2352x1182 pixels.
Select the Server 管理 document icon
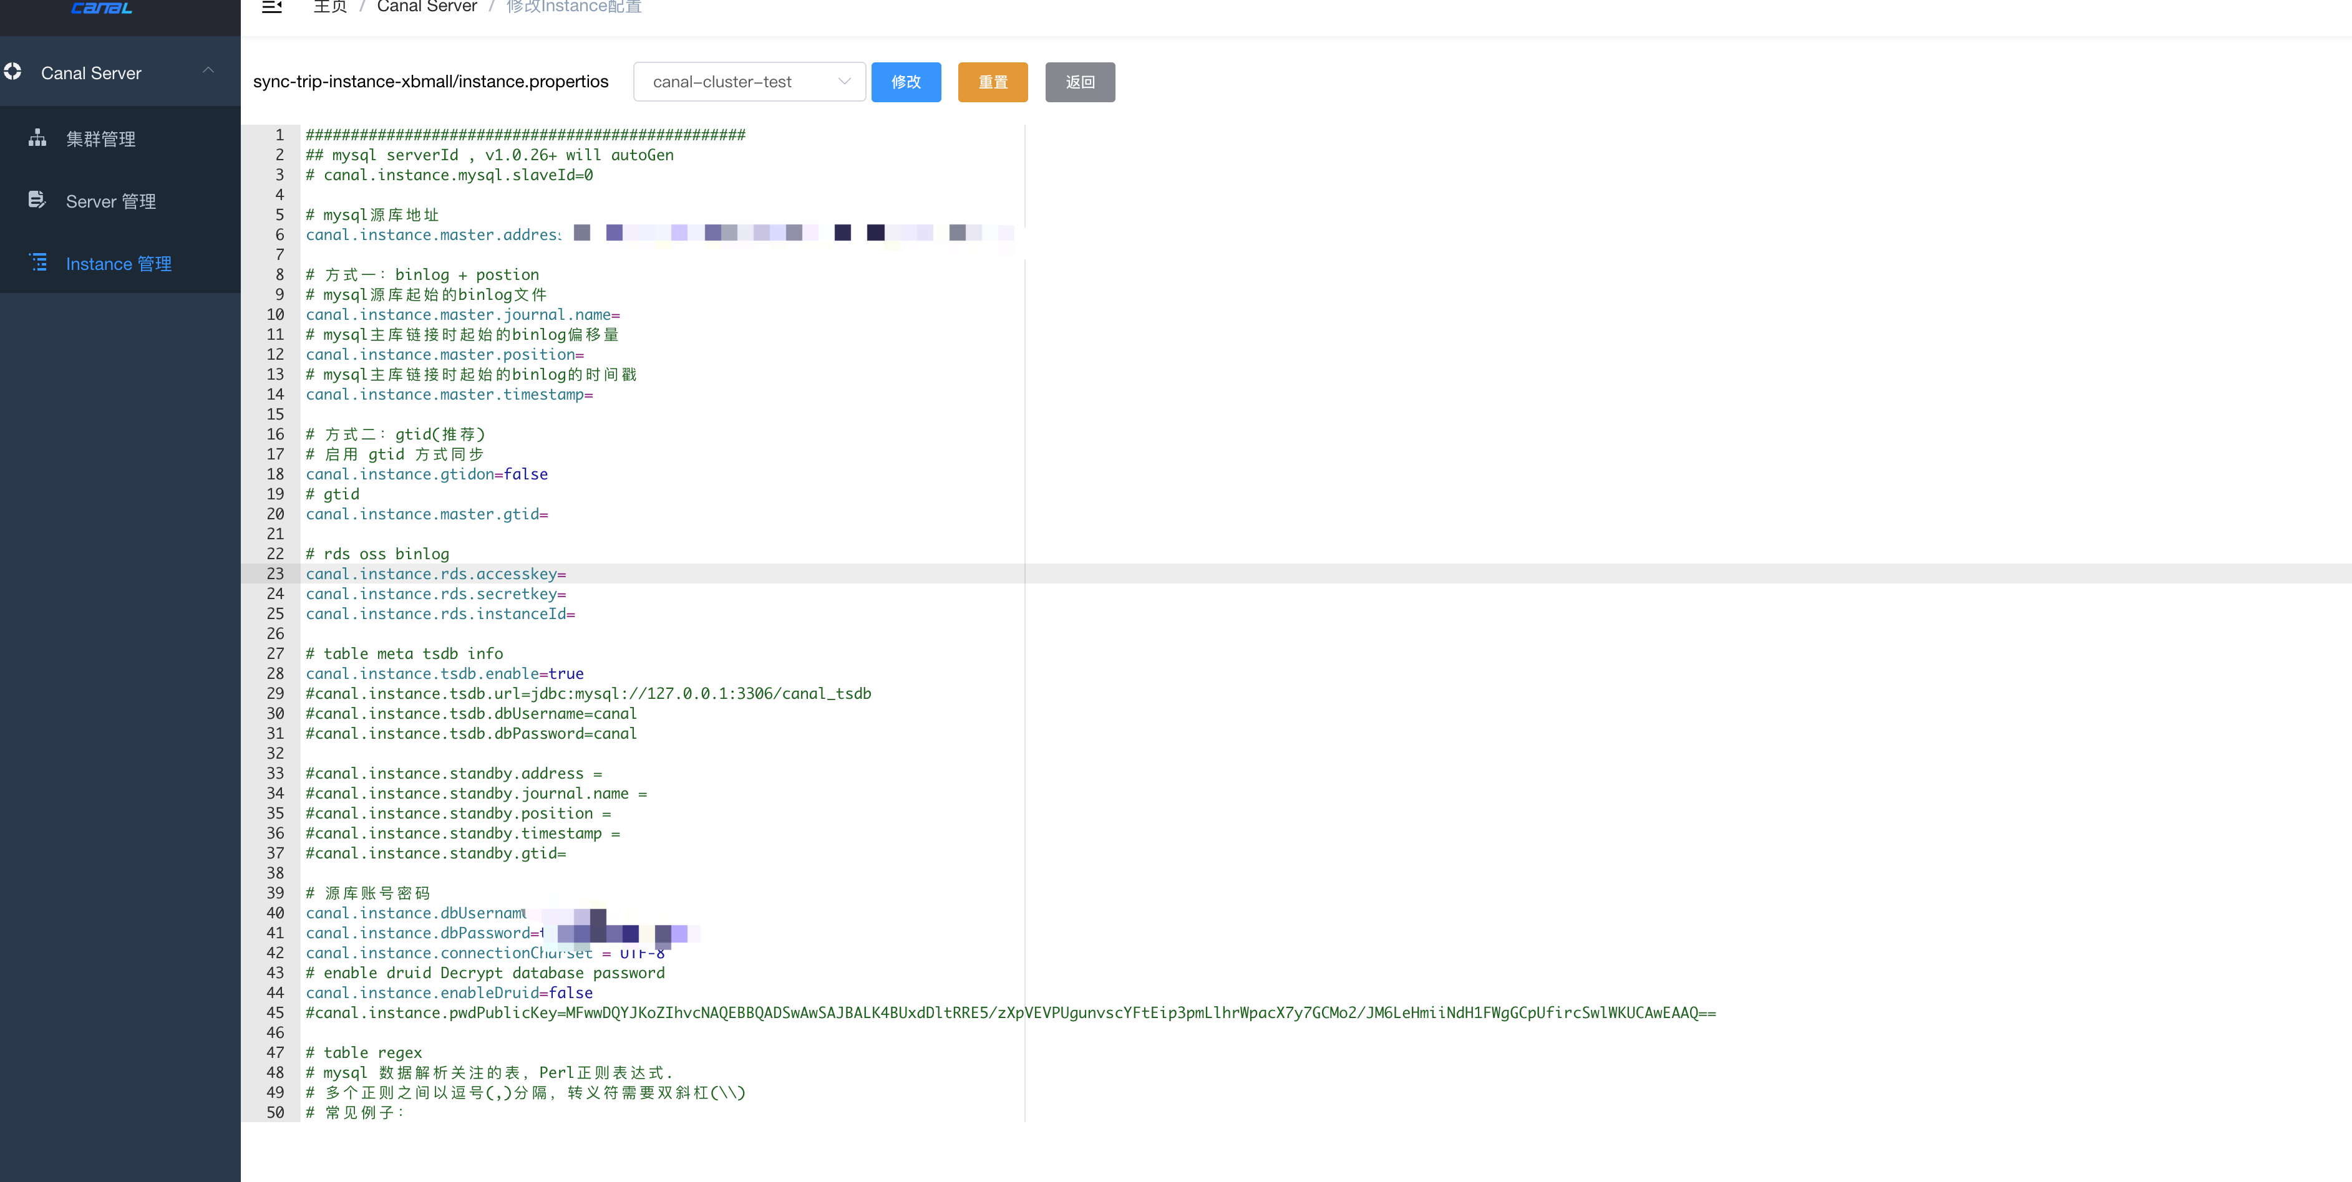tap(37, 199)
